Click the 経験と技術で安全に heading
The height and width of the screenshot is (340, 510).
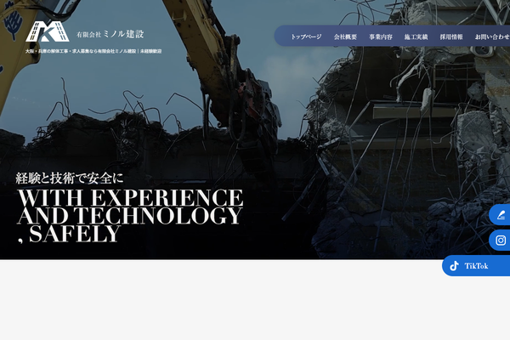[70, 178]
